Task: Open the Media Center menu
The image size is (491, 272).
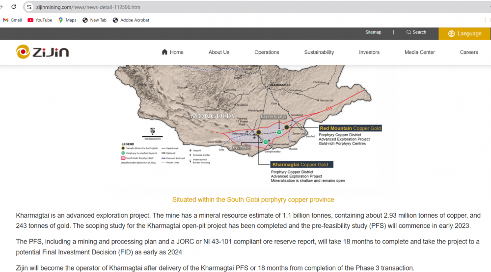Action: [x=420, y=52]
